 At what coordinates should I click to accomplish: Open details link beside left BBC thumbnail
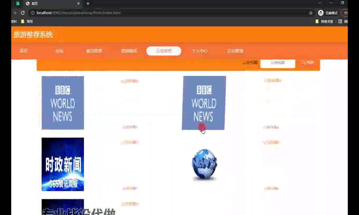130,127
